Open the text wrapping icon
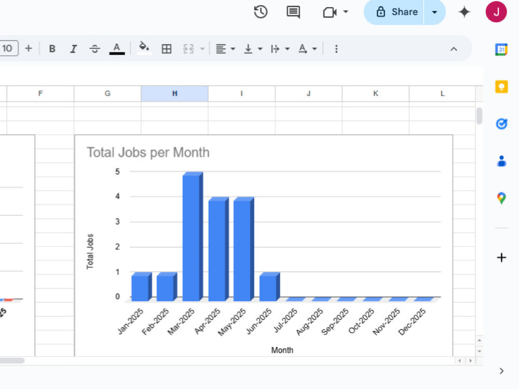The image size is (519, 389). (x=275, y=49)
